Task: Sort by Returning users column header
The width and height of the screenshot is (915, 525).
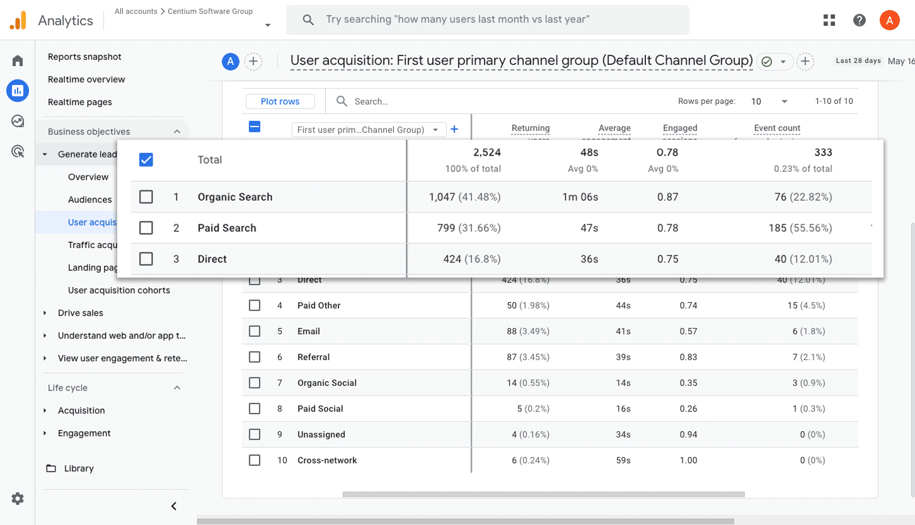Action: point(531,130)
